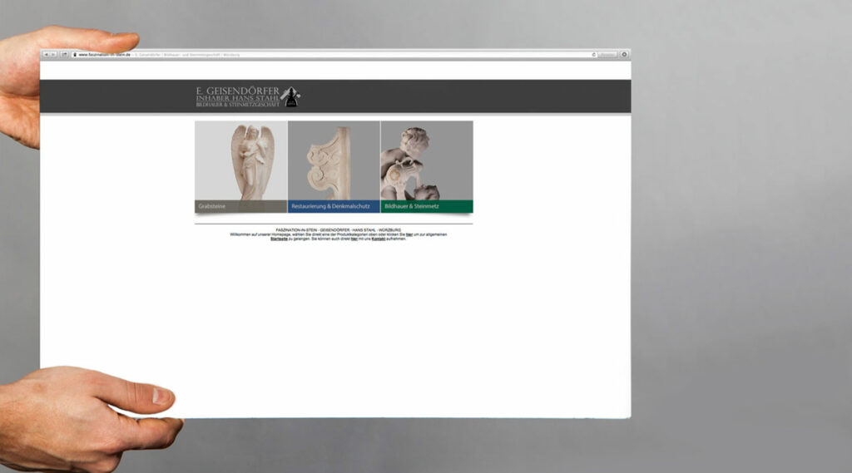Select the Bildhauer & Steinmetz category label

click(412, 206)
